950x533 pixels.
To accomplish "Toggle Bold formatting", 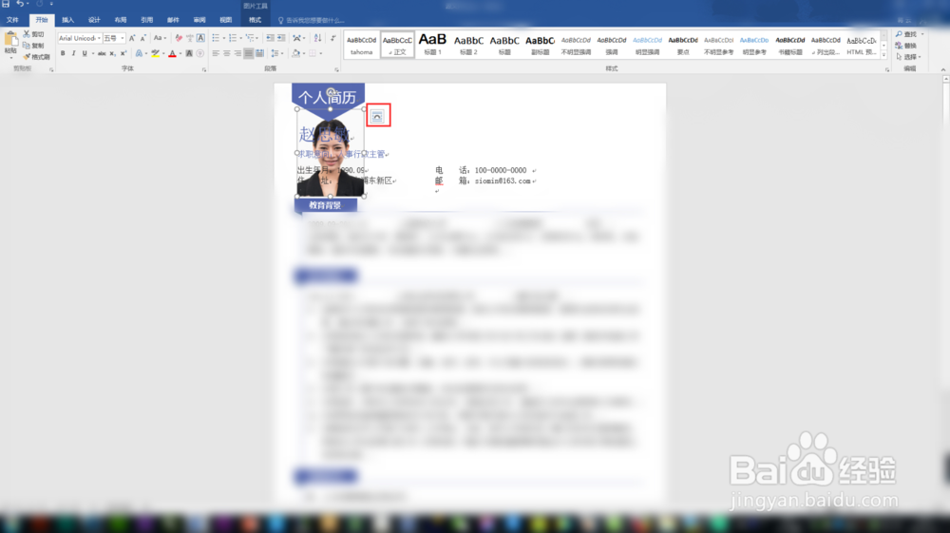I will pyautogui.click(x=63, y=53).
